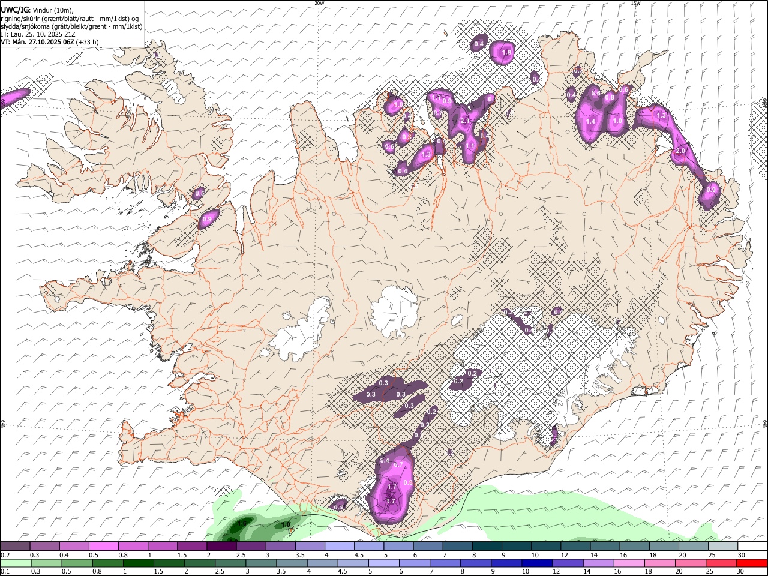The height and width of the screenshot is (576, 768).
Task: Pick the 0.2 dark purple swatch, top legend row
Action: pyautogui.click(x=15, y=547)
